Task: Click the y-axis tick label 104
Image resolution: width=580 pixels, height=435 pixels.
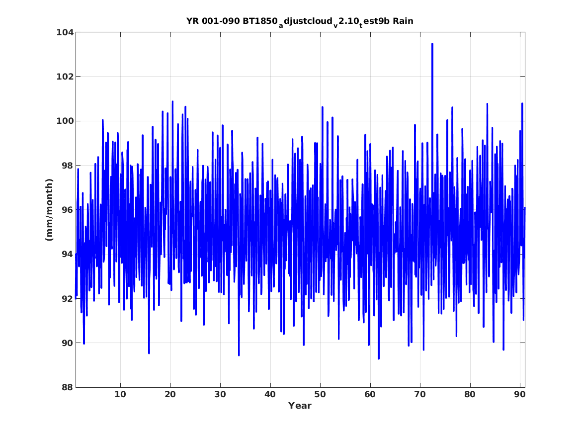Action: [x=65, y=32]
